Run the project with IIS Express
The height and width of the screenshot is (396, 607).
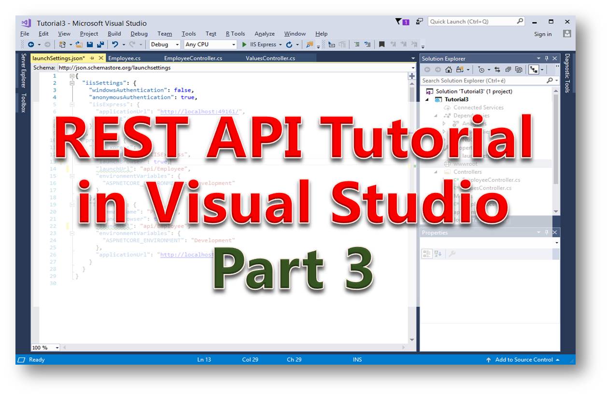click(x=245, y=44)
